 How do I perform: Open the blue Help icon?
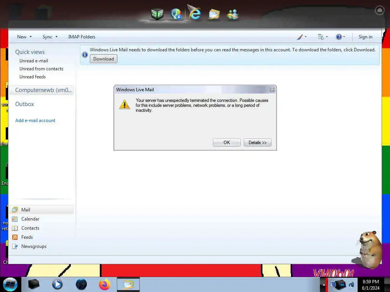[x=339, y=37]
